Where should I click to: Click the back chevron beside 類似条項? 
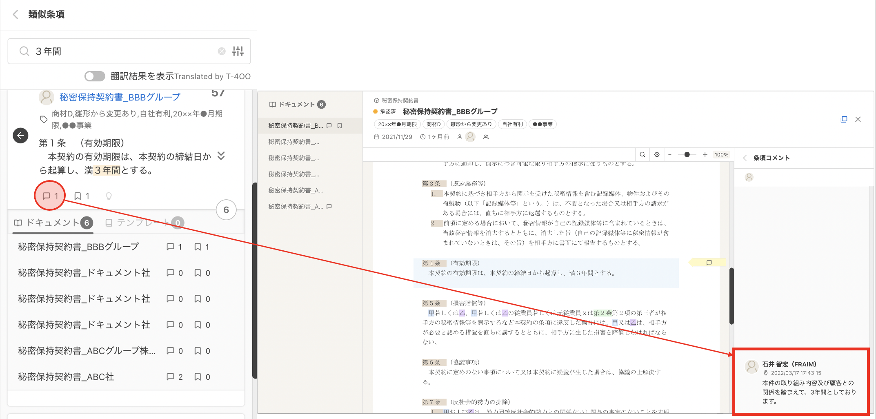click(x=16, y=15)
